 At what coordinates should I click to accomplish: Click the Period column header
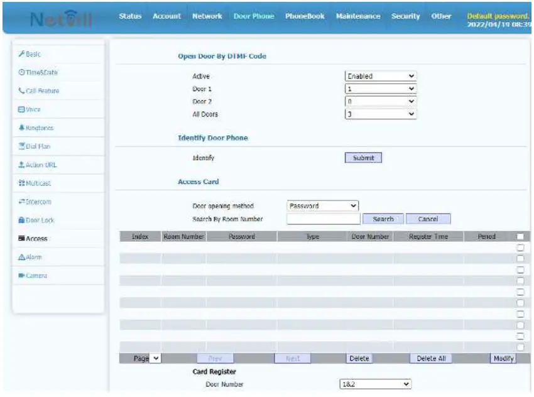click(x=487, y=237)
